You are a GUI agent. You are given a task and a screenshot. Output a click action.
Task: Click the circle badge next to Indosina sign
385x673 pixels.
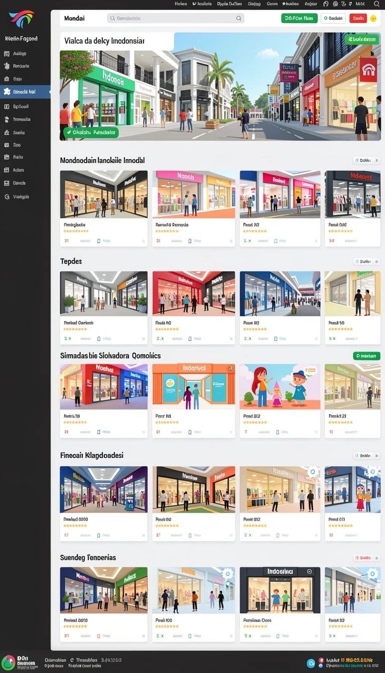pyautogui.click(x=309, y=571)
